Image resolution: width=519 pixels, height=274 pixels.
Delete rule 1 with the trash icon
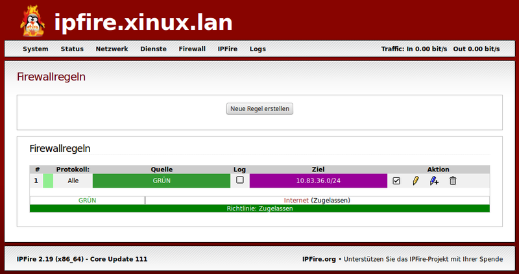point(453,181)
